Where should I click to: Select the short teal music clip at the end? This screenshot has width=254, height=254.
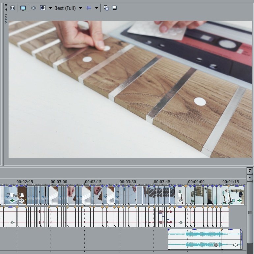231,239
